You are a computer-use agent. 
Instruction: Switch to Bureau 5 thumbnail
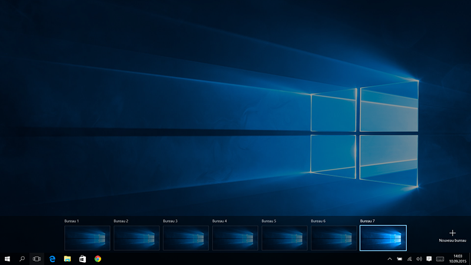(x=284, y=238)
